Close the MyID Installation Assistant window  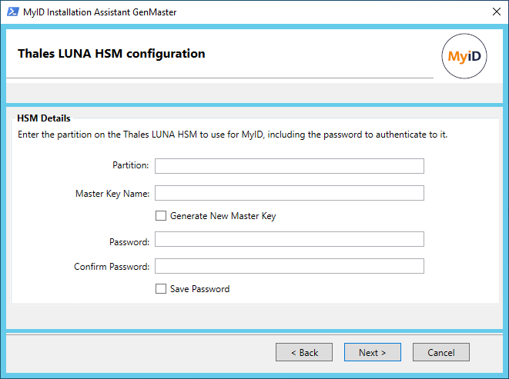[x=497, y=12]
